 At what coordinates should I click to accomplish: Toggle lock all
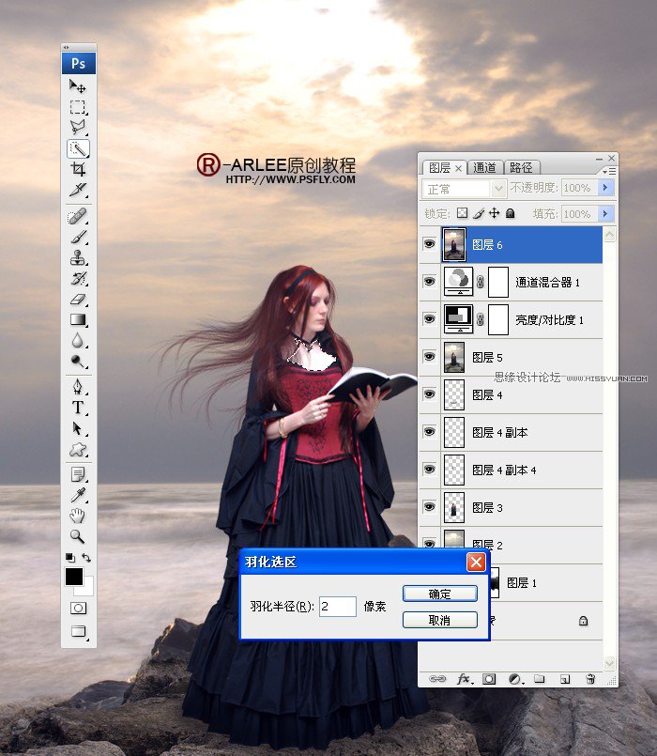coord(510,213)
